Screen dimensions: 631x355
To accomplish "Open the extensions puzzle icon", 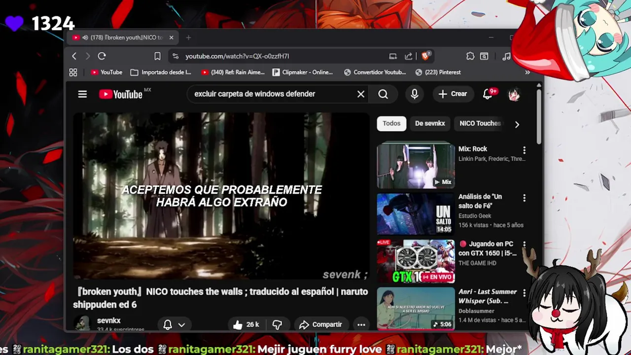I will click(x=470, y=56).
